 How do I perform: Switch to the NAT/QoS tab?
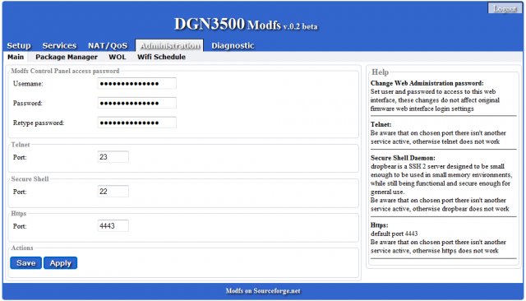tap(108, 45)
